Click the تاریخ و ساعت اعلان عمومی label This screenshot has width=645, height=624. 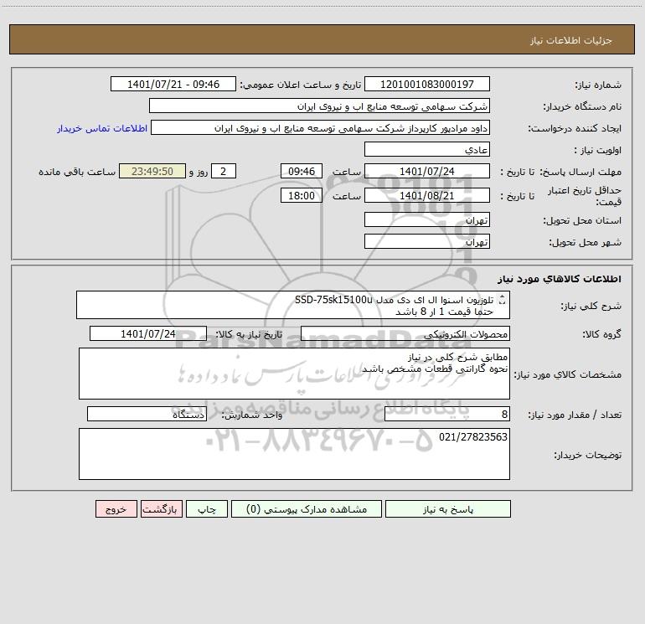[x=301, y=85]
